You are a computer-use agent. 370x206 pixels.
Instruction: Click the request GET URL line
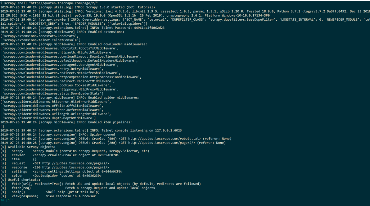coord(71,163)
